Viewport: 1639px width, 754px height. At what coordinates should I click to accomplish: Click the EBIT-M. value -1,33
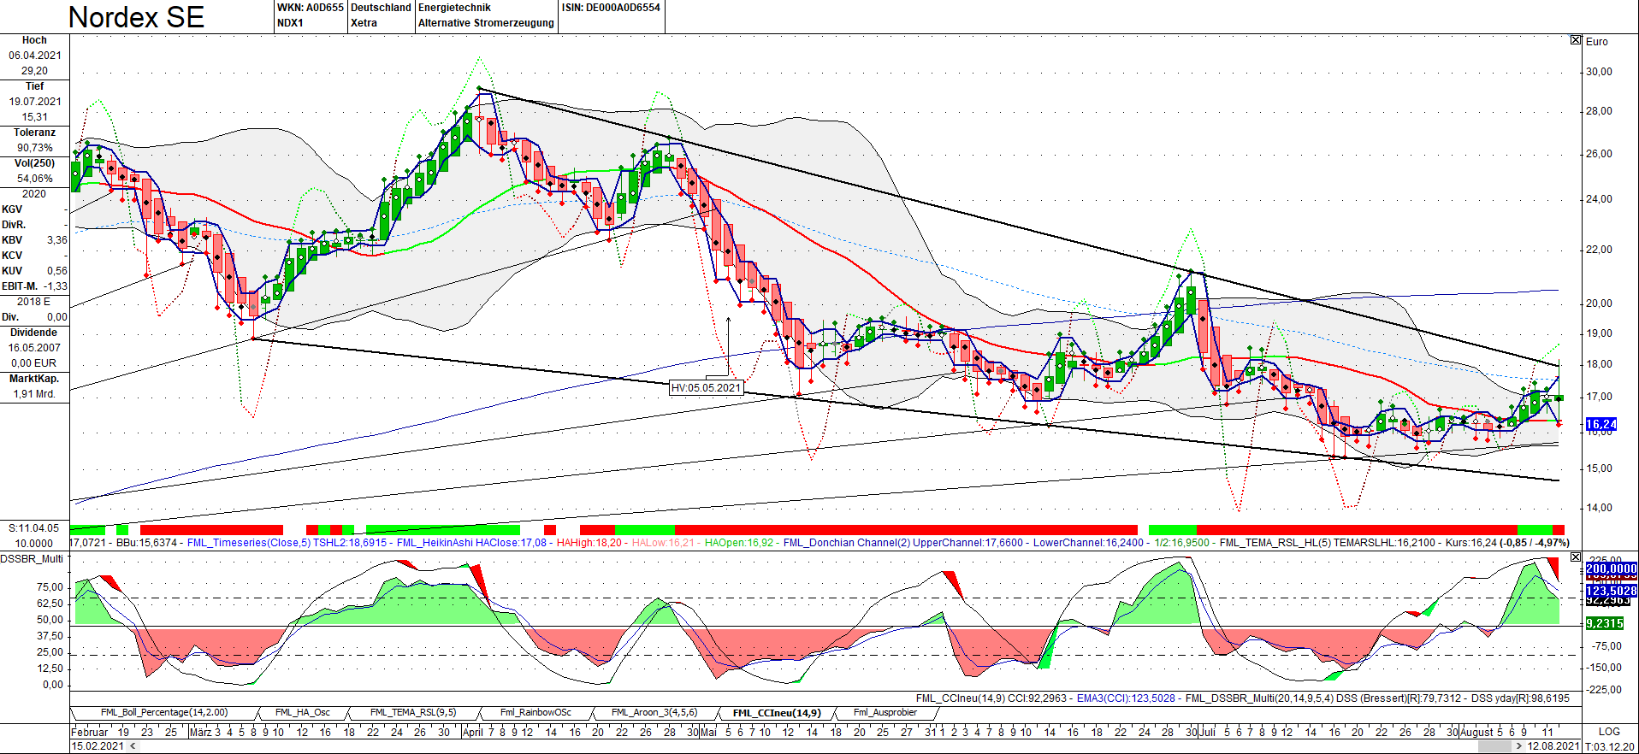click(x=55, y=286)
